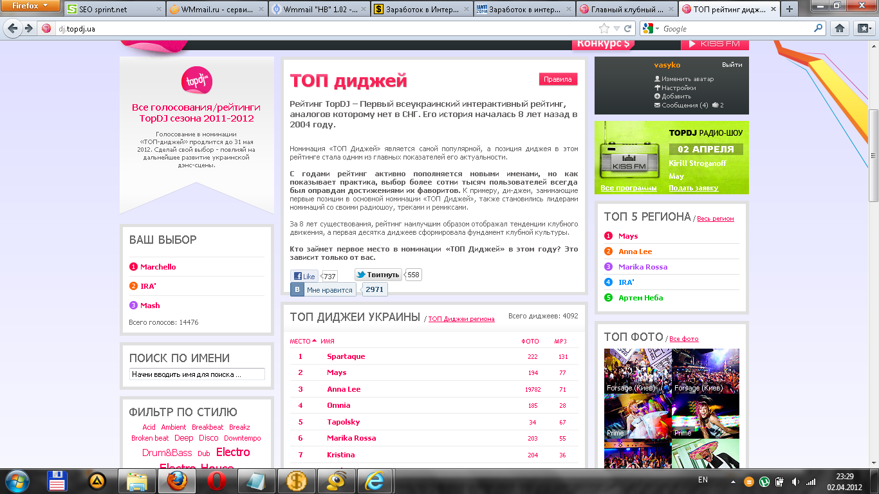The width and height of the screenshot is (879, 494).
Task: Open the gold dollar coin taskbar icon
Action: tap(297, 481)
